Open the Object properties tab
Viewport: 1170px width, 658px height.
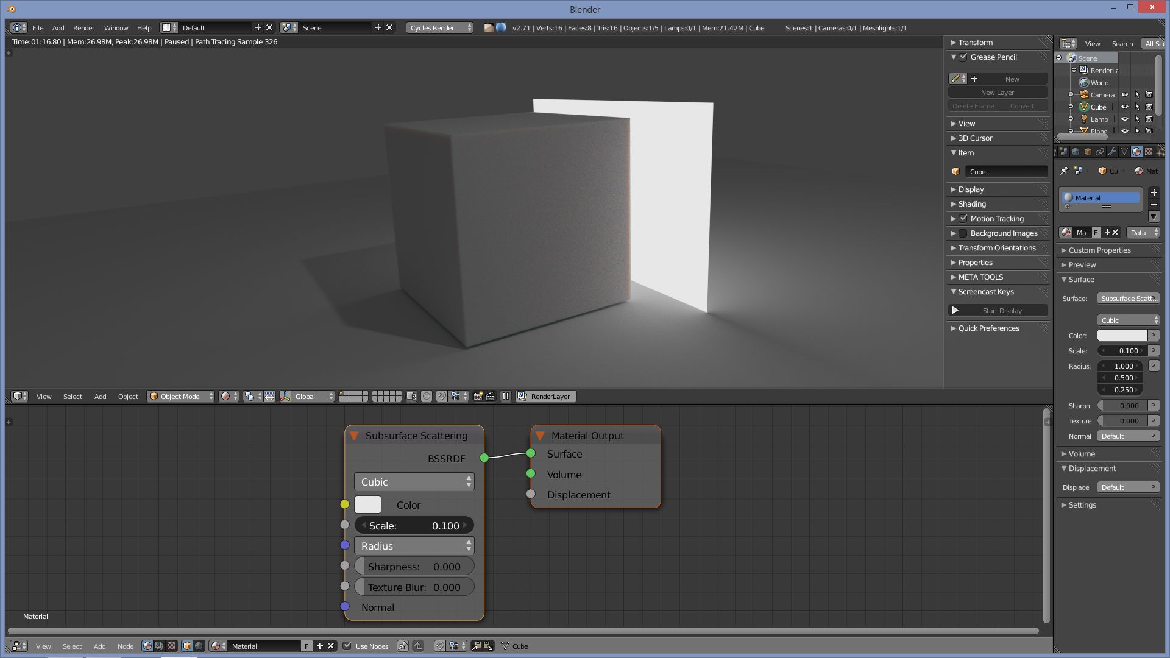[1088, 152]
